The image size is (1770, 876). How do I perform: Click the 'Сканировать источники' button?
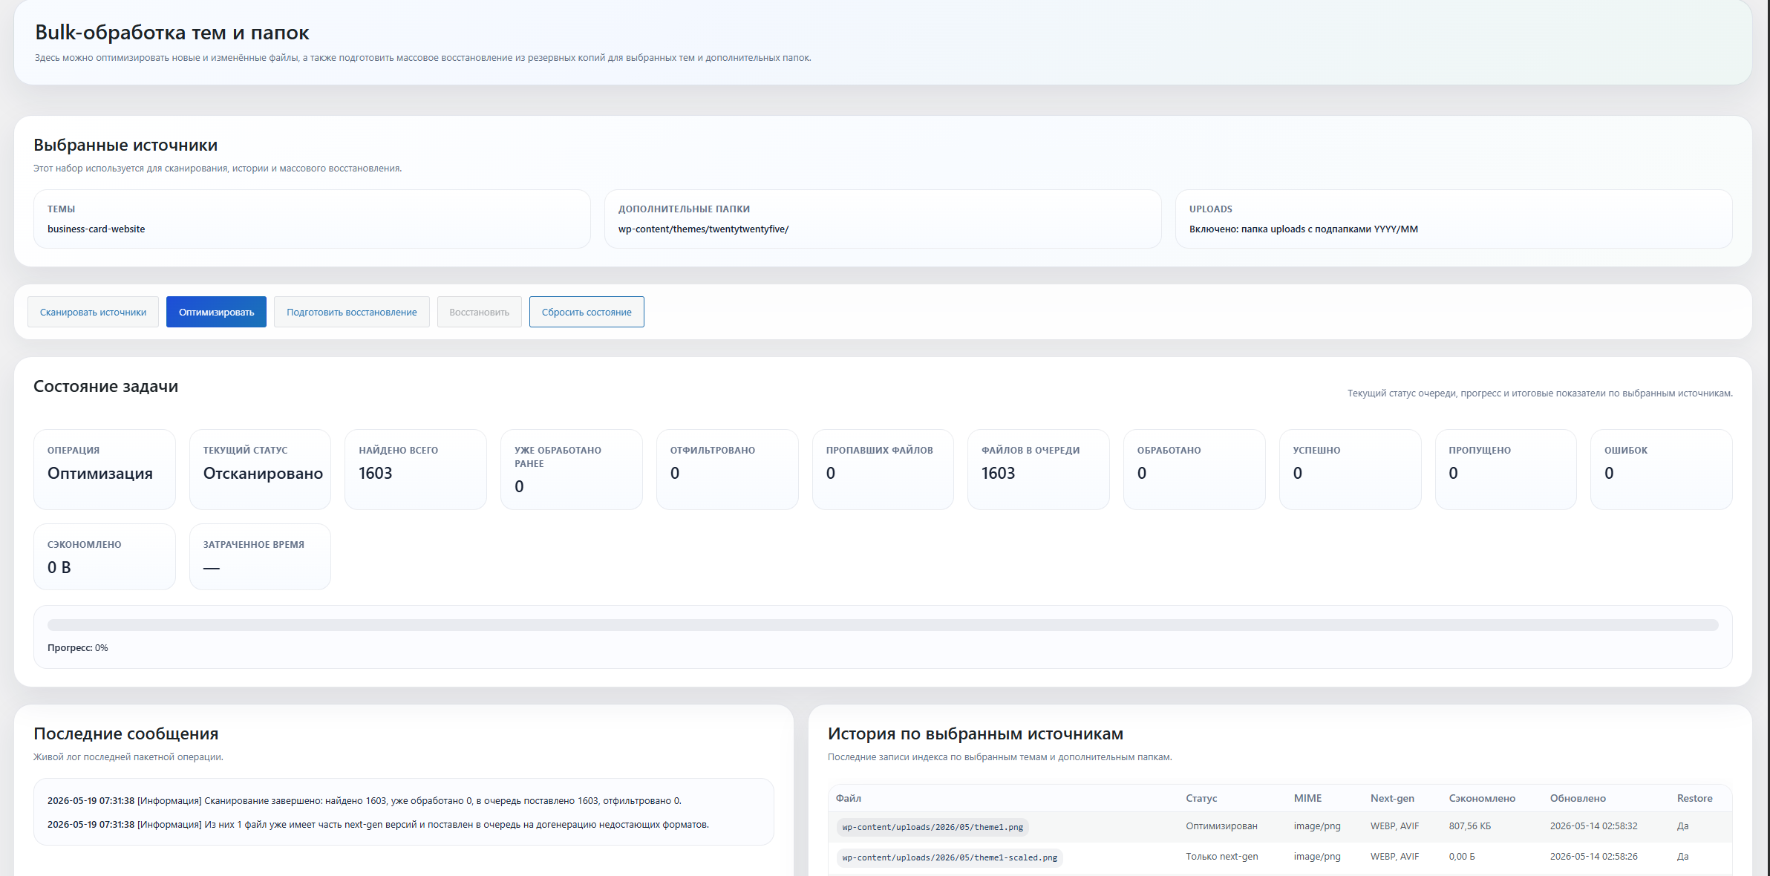tap(93, 312)
